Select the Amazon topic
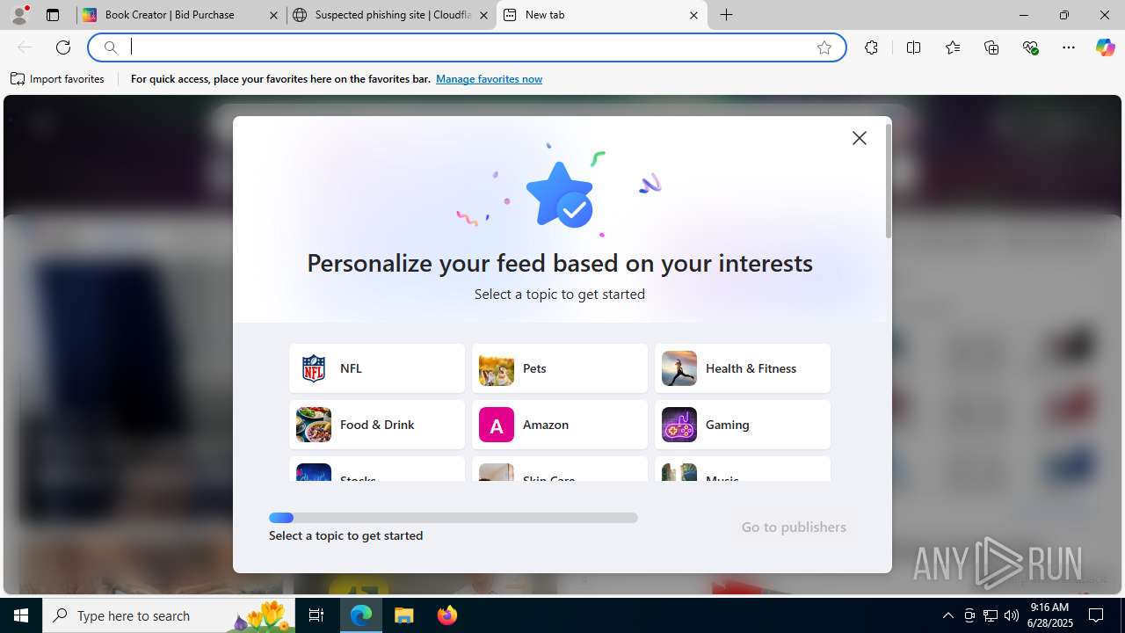Viewport: 1125px width, 633px height. 560,425
